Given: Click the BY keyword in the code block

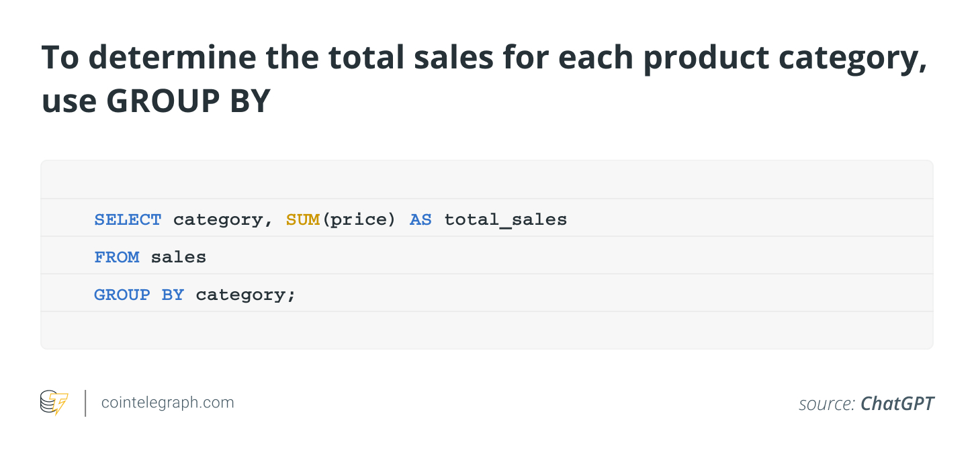Looking at the screenshot, I should click(x=173, y=295).
